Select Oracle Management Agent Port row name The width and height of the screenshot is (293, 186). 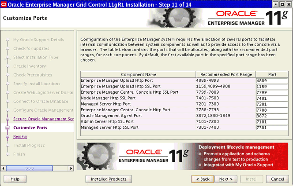111,116
